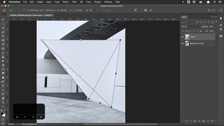Image resolution: width=224 pixels, height=126 pixels.
Task: Select the Rectangle shape tool
Action: click(3, 94)
